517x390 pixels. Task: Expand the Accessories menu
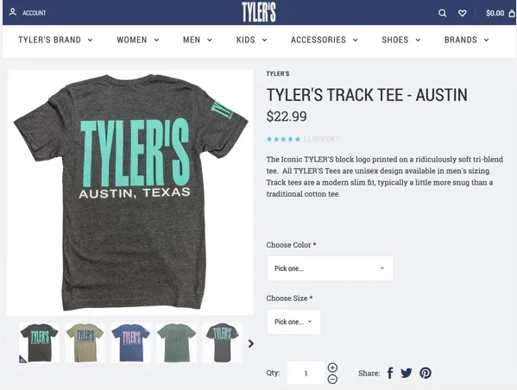pos(325,40)
